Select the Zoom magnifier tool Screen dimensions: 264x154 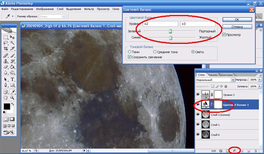12,98
